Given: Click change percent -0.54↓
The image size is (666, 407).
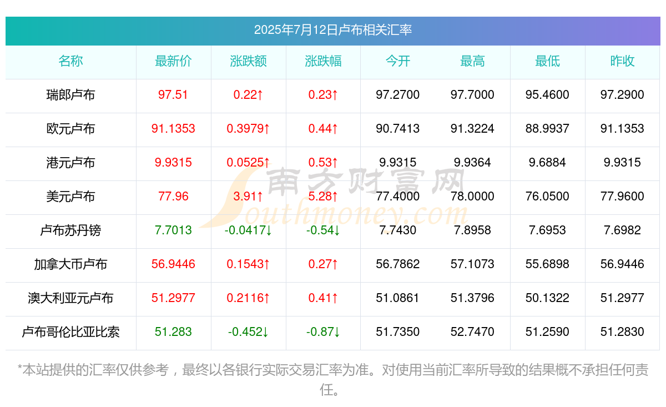Looking at the screenshot, I should [x=323, y=230].
